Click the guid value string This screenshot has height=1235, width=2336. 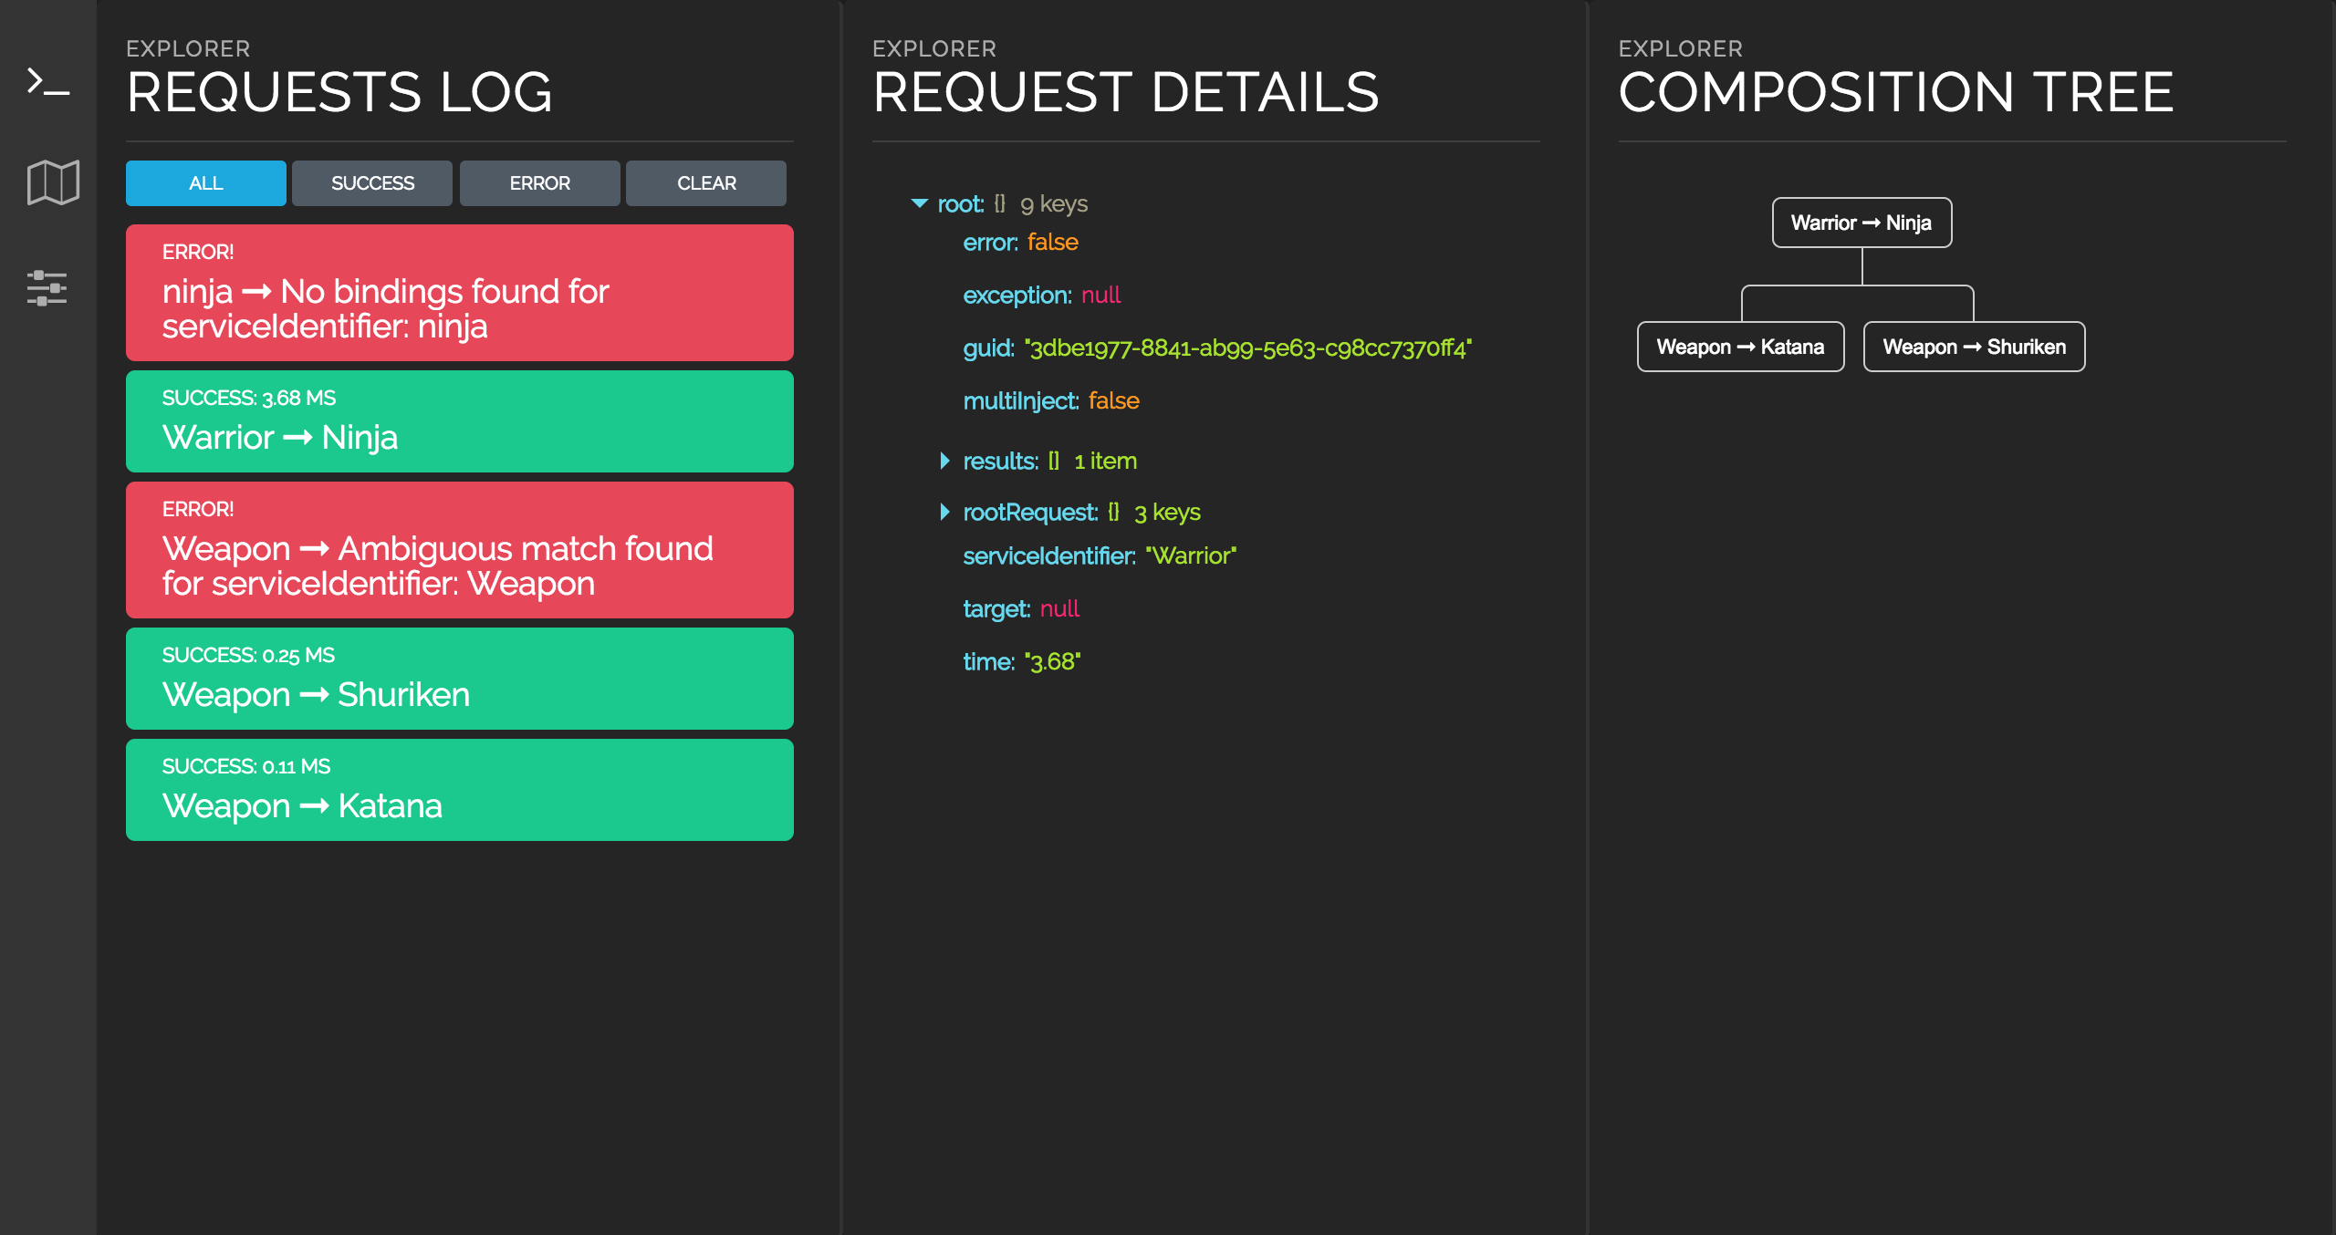click(x=1247, y=348)
